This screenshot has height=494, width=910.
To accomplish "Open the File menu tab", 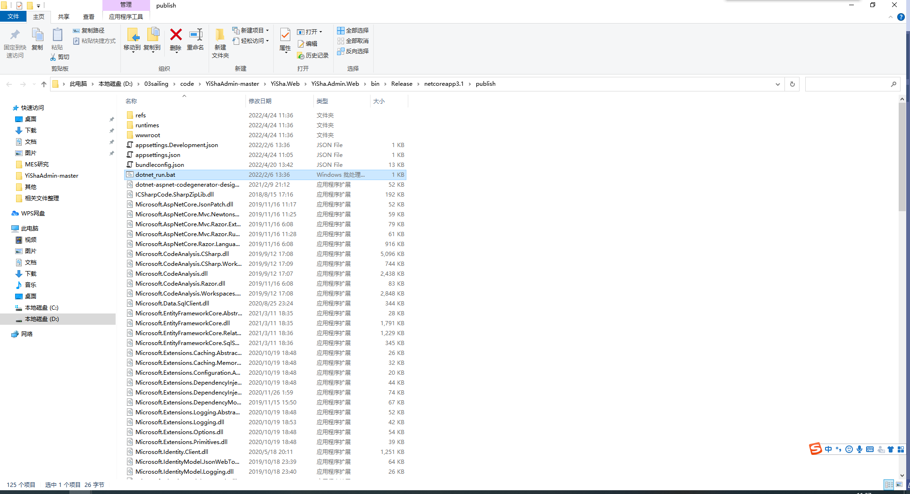I will coord(13,16).
